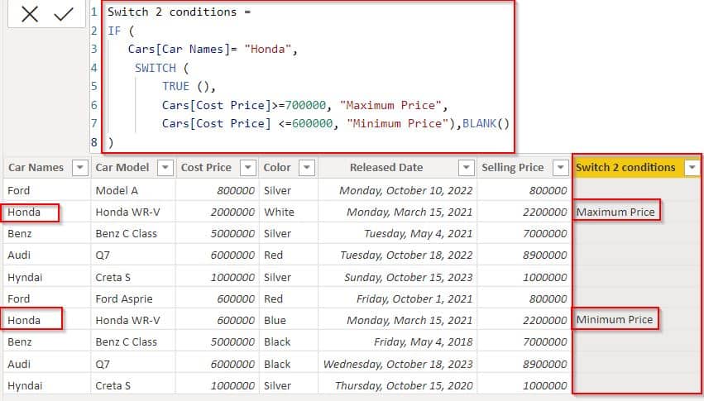The image size is (704, 401).
Task: Click the date "Thursday, October 15, 2020"
Action: pyautogui.click(x=404, y=385)
